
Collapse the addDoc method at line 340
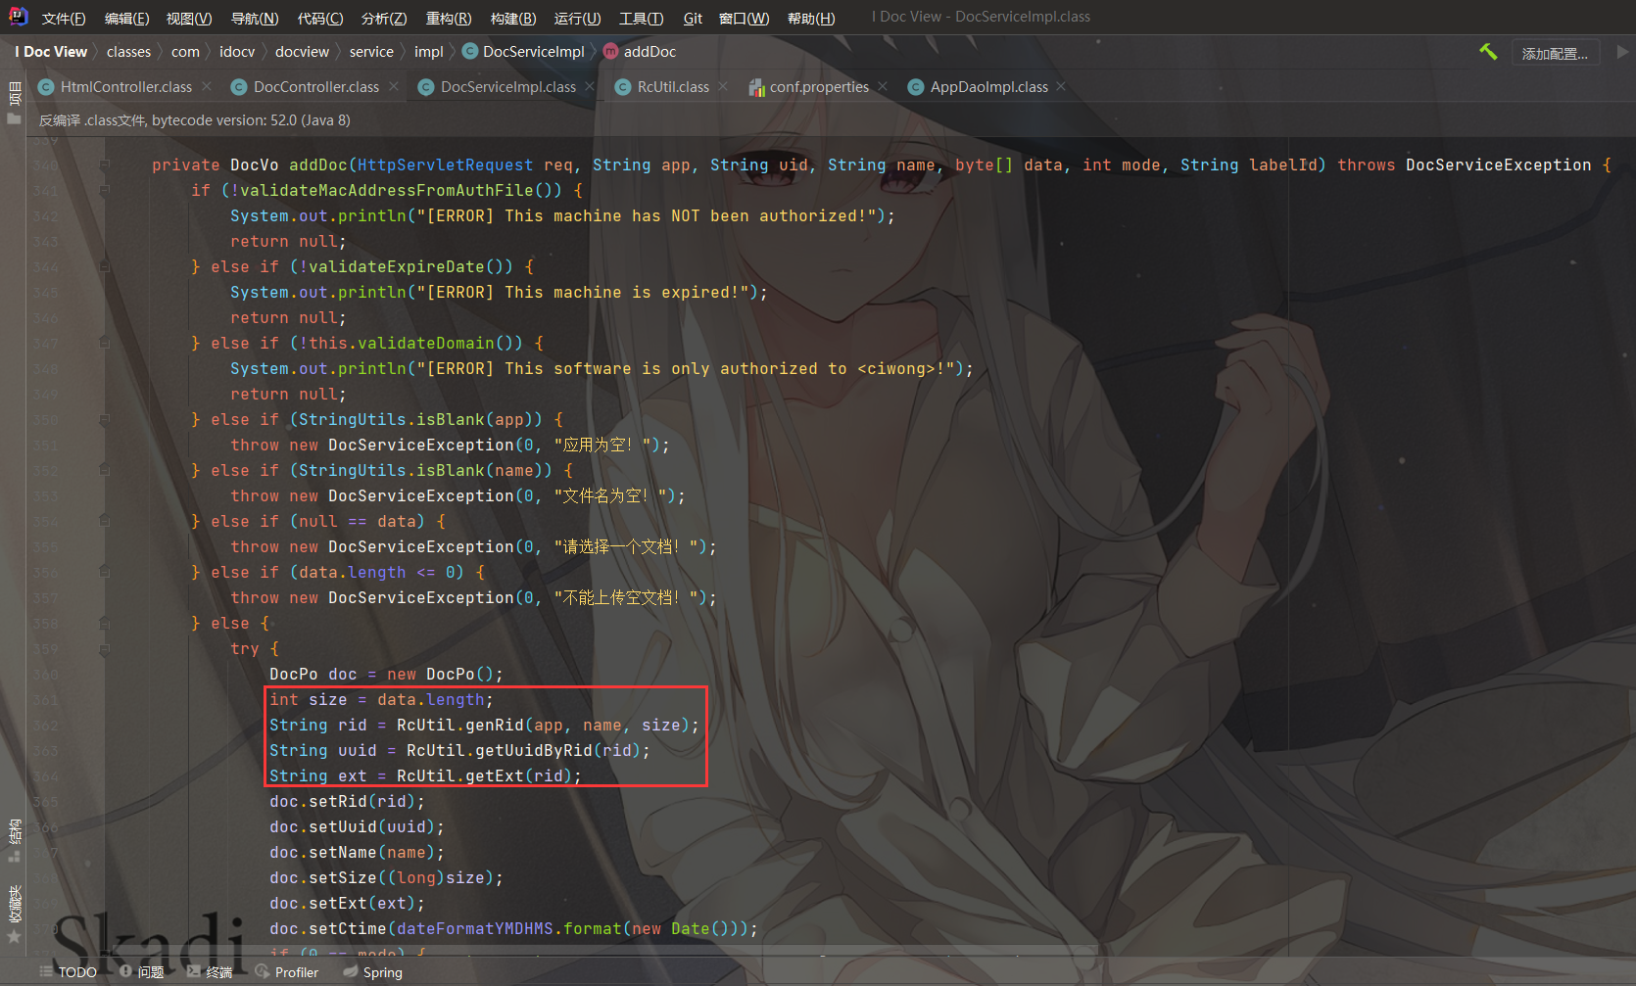tap(105, 164)
